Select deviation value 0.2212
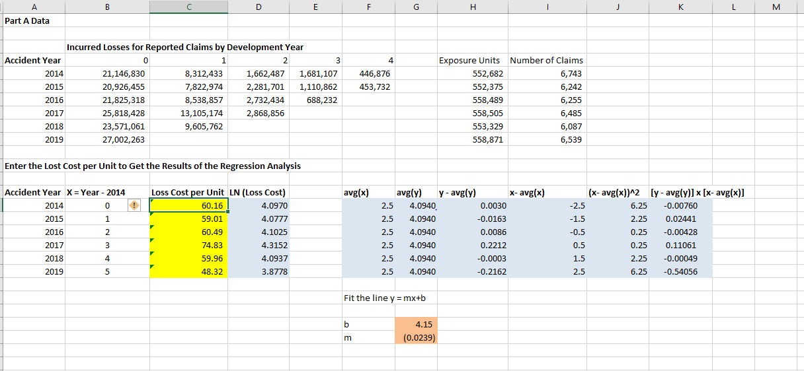Viewport: 804px width, 371px height. click(x=493, y=245)
